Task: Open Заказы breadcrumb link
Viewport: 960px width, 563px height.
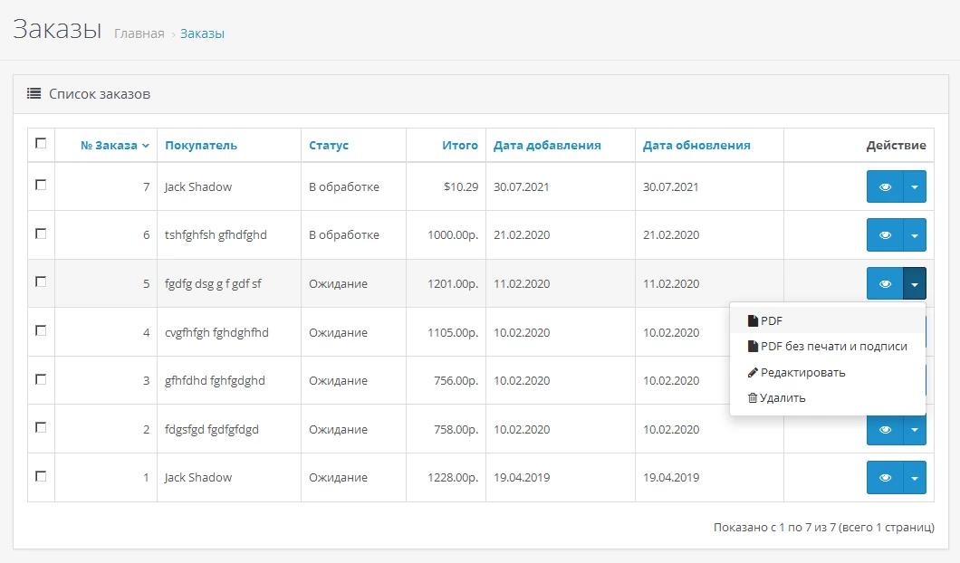Action: point(202,33)
